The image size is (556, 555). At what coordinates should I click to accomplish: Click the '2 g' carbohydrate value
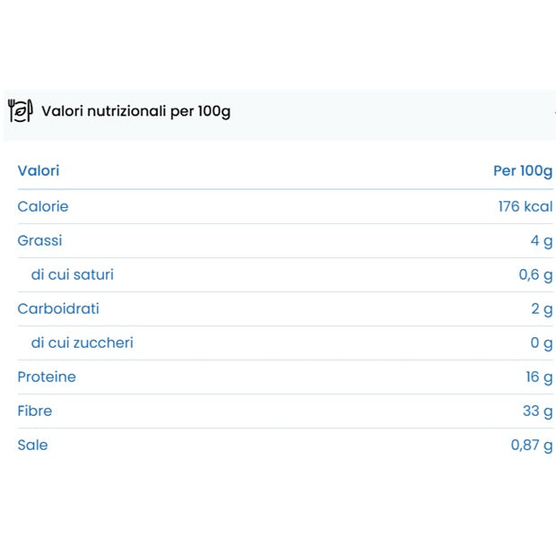[542, 308]
